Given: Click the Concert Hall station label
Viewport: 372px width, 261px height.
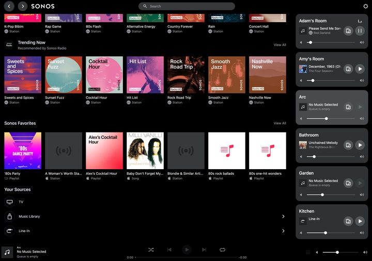Looking at the screenshot, I should coord(259,26).
